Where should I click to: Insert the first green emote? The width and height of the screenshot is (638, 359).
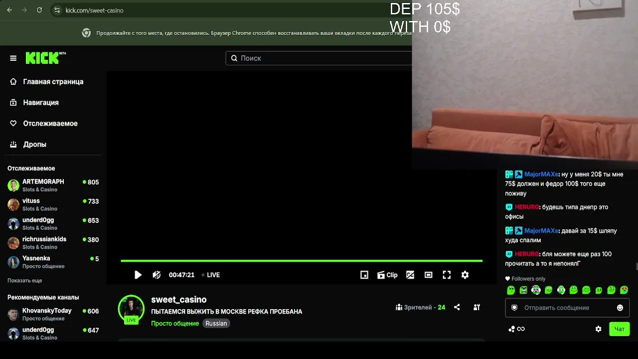[511, 290]
